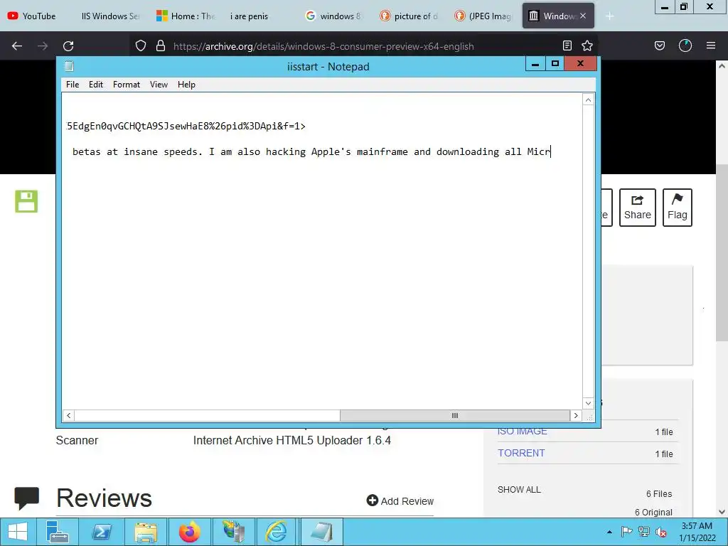Click the Reviews speech bubble icon
Image resolution: width=728 pixels, height=546 pixels.
click(x=26, y=498)
